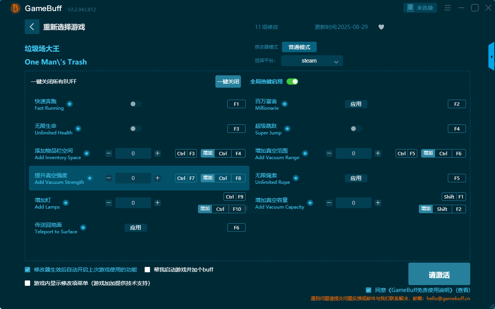Screen dimensions: 495x309
Task: Decrease Add Vacuum Range value
Action: 329,153
